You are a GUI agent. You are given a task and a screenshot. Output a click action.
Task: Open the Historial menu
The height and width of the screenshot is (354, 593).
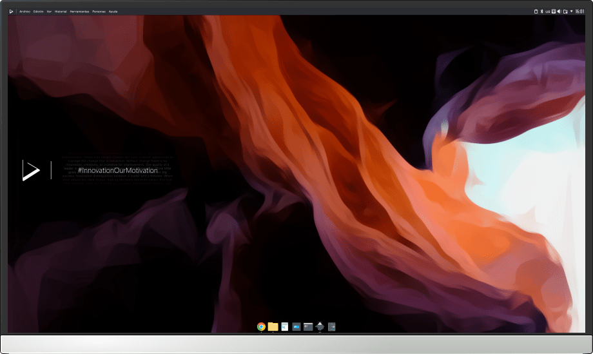click(61, 12)
